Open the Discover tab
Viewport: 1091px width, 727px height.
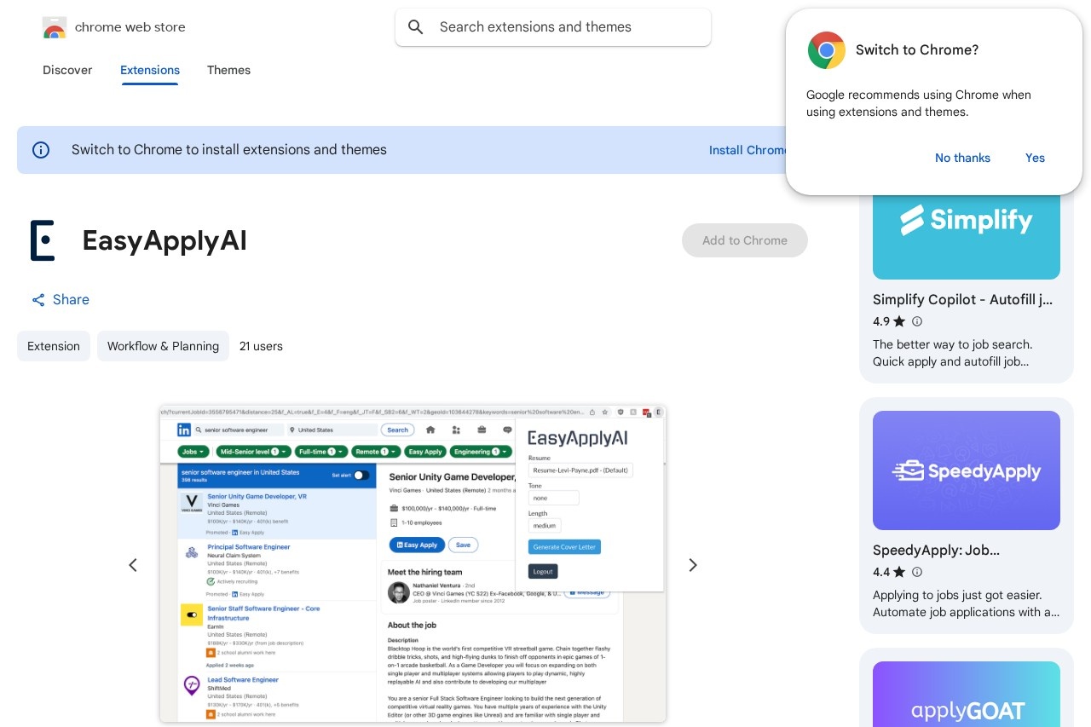[x=67, y=71]
